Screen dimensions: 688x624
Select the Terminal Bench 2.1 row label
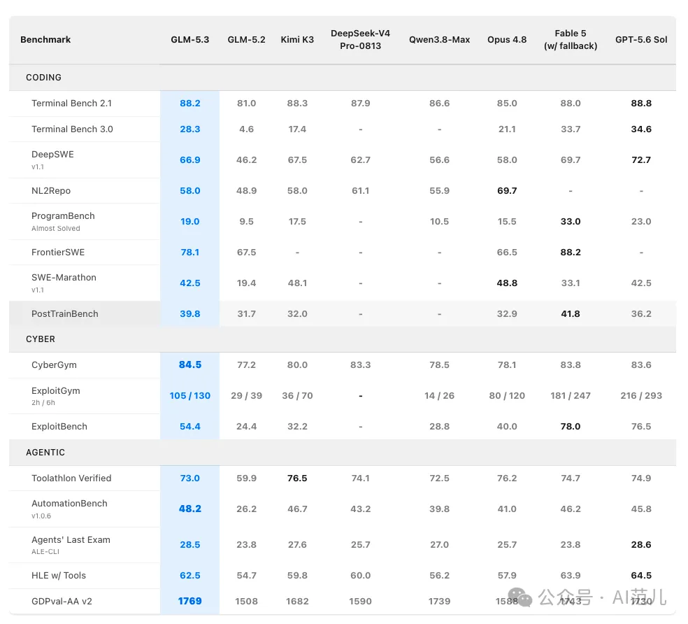pos(71,104)
